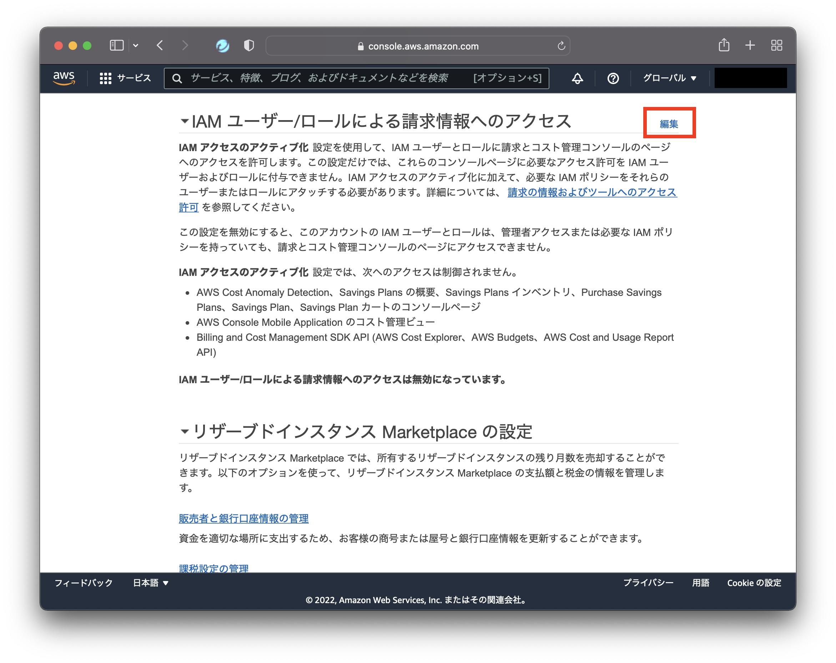This screenshot has width=836, height=663.
Task: Open the Safari share sheet icon
Action: point(724,45)
